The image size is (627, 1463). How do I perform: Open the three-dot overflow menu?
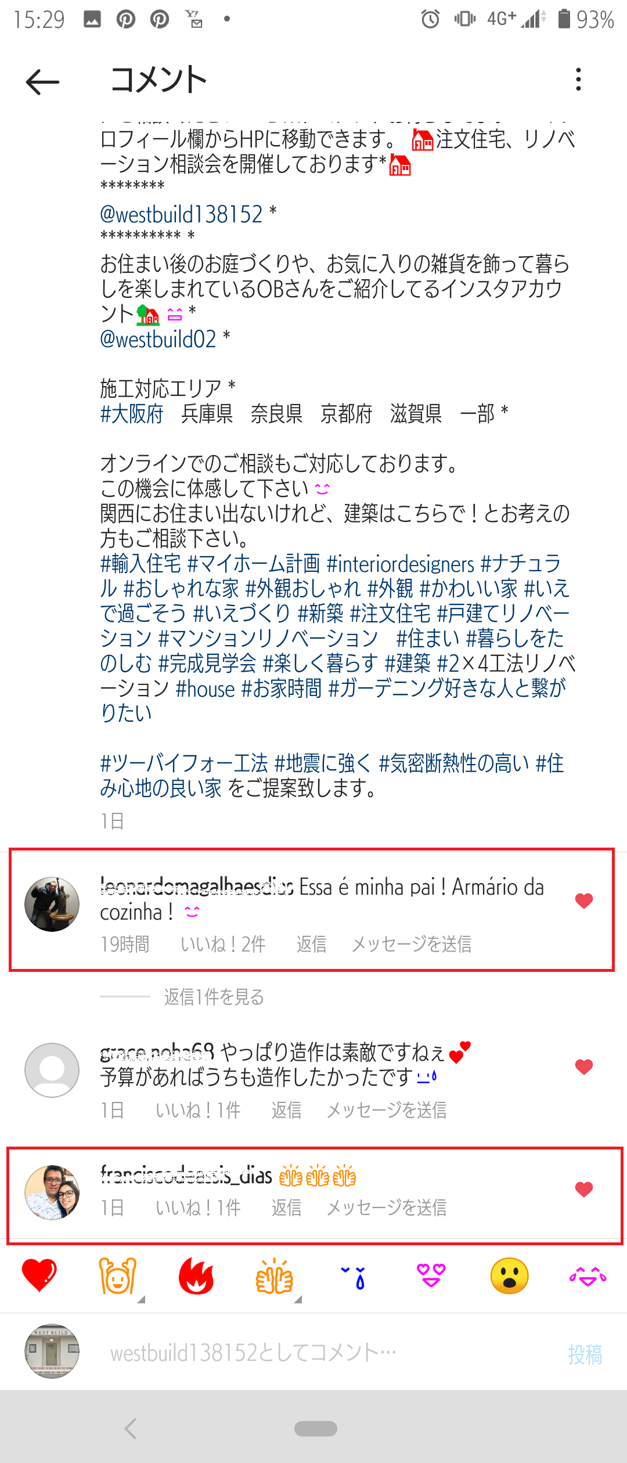click(x=578, y=79)
